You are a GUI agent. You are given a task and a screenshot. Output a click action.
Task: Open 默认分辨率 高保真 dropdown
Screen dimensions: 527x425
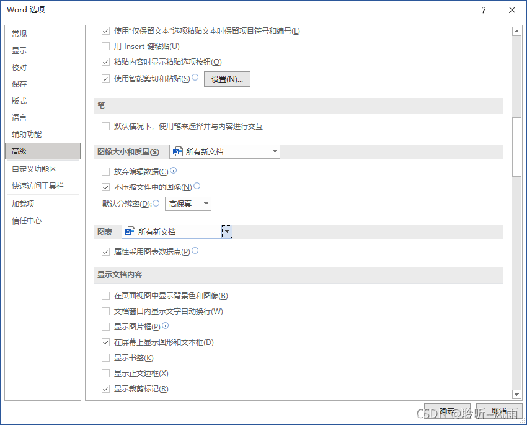pos(188,204)
